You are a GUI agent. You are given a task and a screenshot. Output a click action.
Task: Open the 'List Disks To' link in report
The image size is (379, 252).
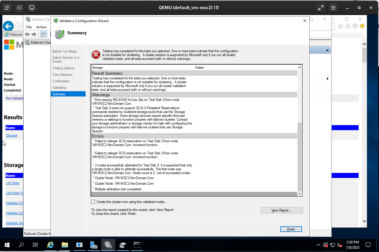click(x=14, y=193)
